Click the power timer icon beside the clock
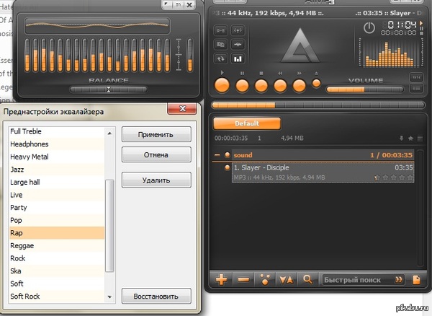The width and height of the screenshot is (432, 316). coord(369,28)
